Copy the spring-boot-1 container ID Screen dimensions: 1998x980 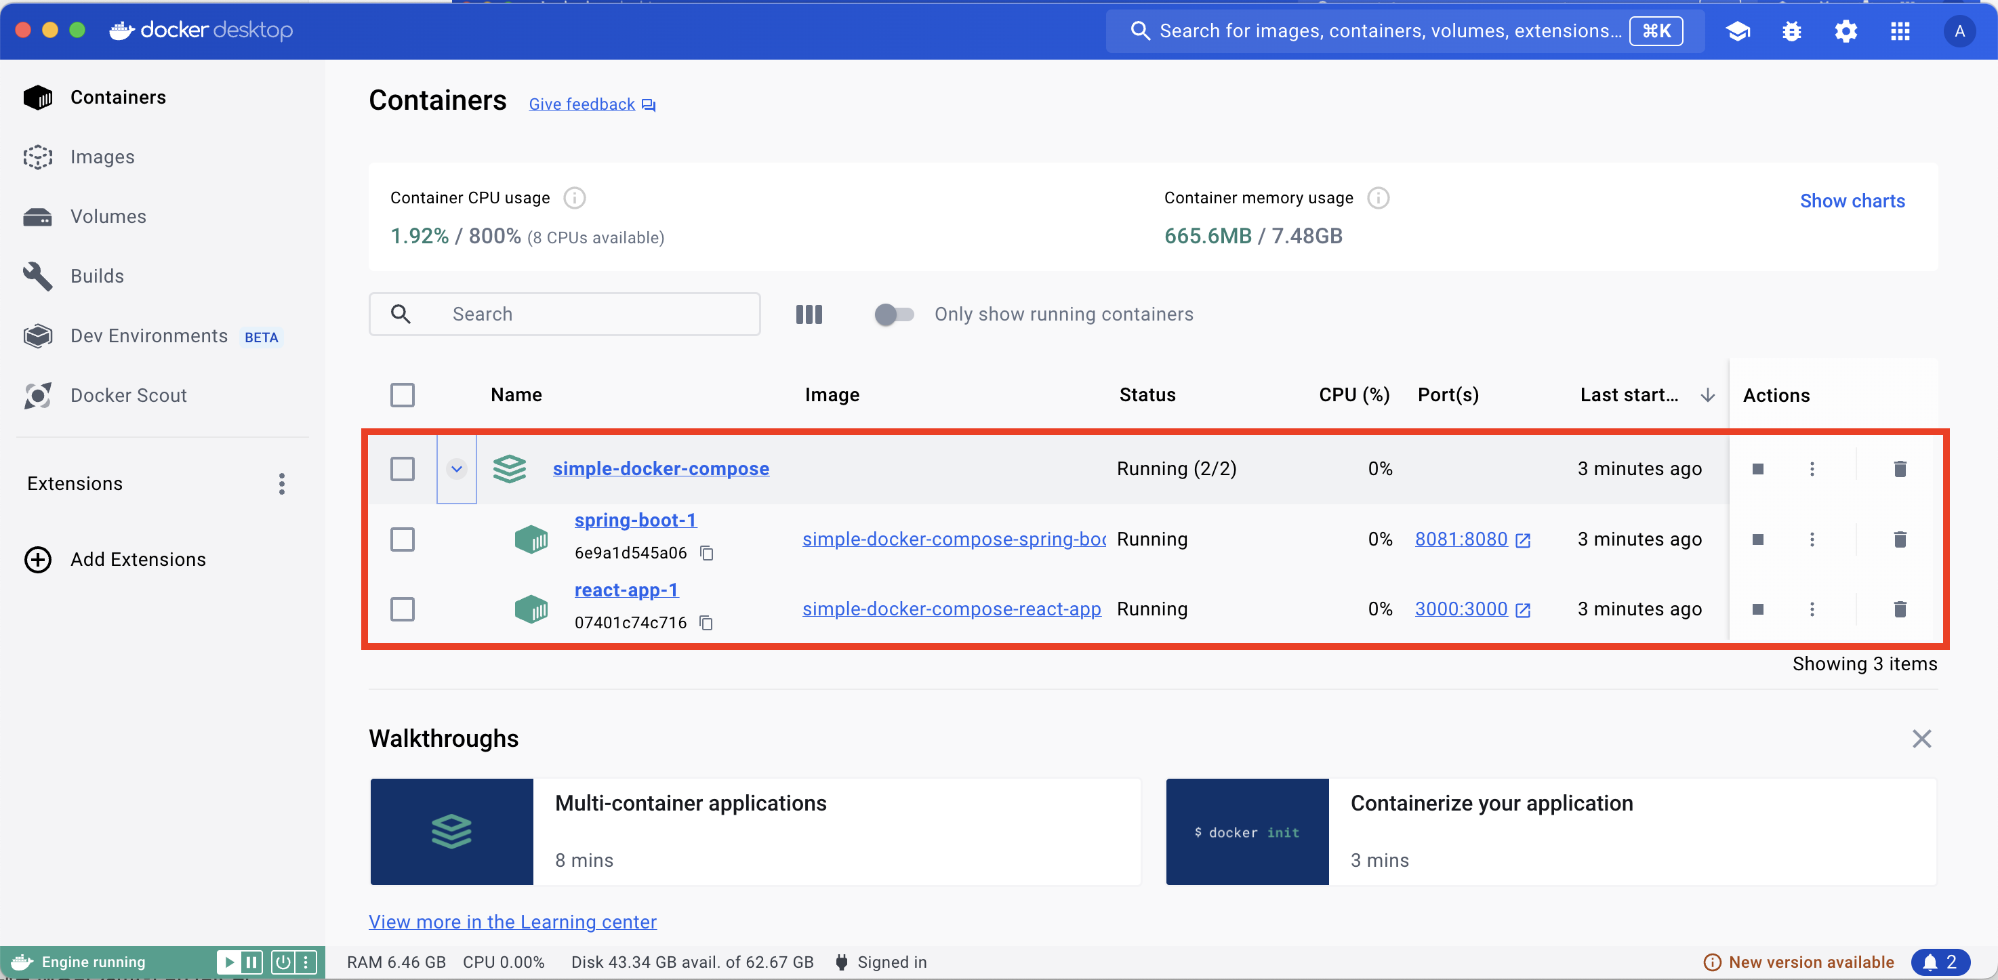coord(706,553)
